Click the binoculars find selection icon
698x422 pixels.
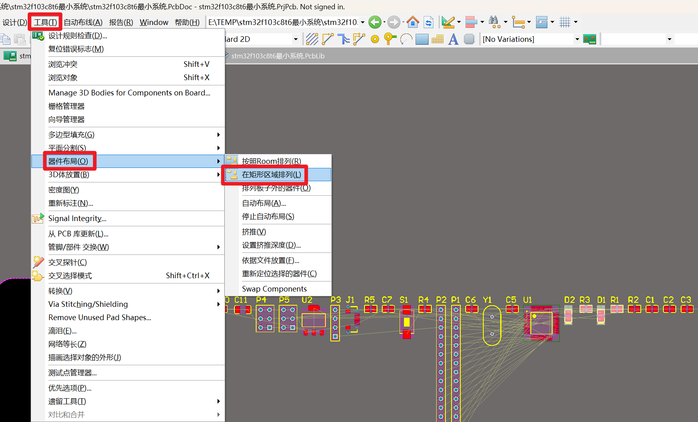494,22
